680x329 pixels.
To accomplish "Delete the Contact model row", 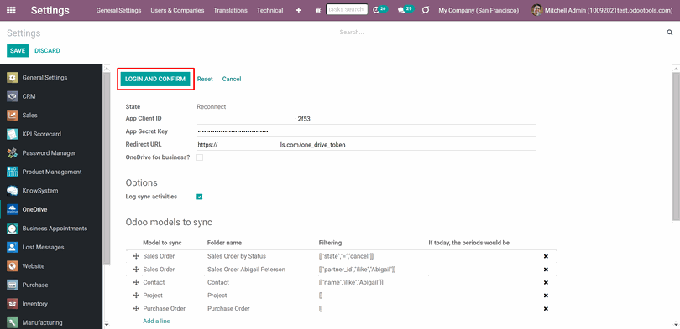I will (546, 282).
